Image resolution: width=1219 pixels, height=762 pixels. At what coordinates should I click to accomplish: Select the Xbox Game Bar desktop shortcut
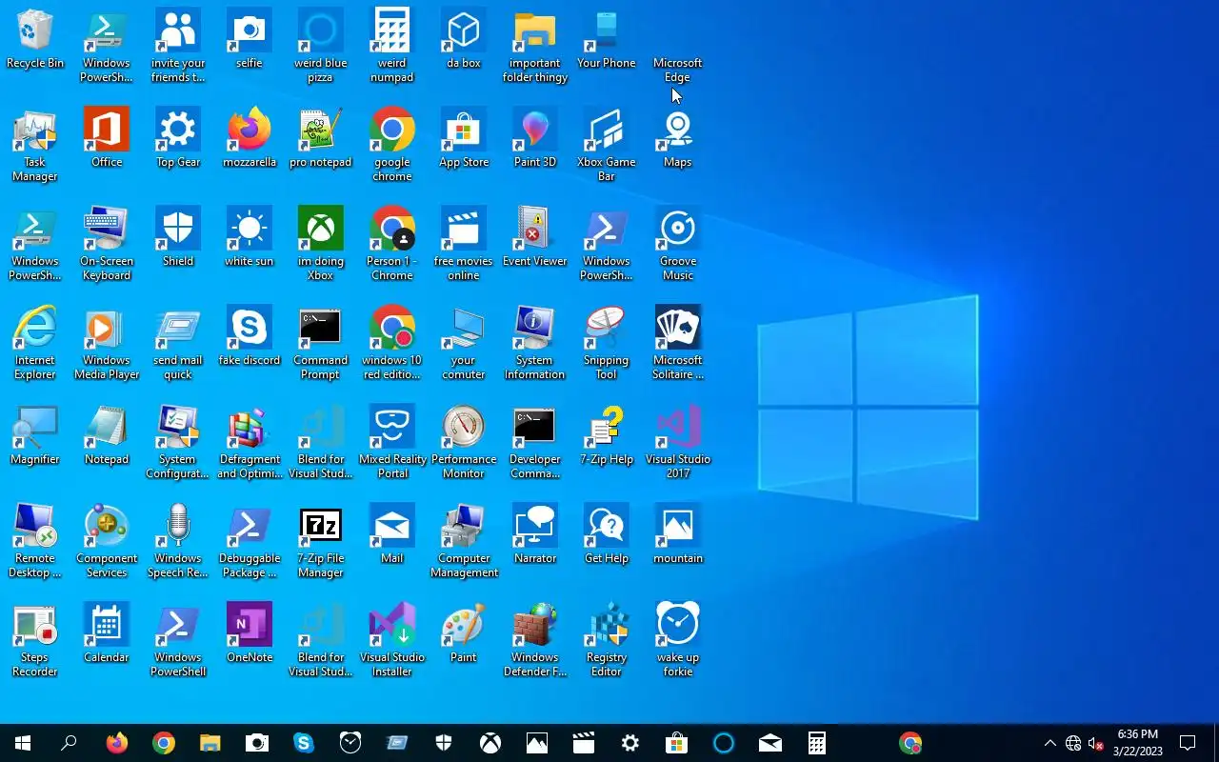(x=607, y=144)
